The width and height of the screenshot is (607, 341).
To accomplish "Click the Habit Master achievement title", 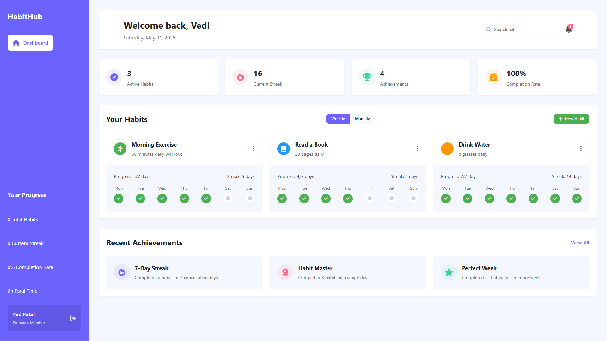I will (315, 268).
